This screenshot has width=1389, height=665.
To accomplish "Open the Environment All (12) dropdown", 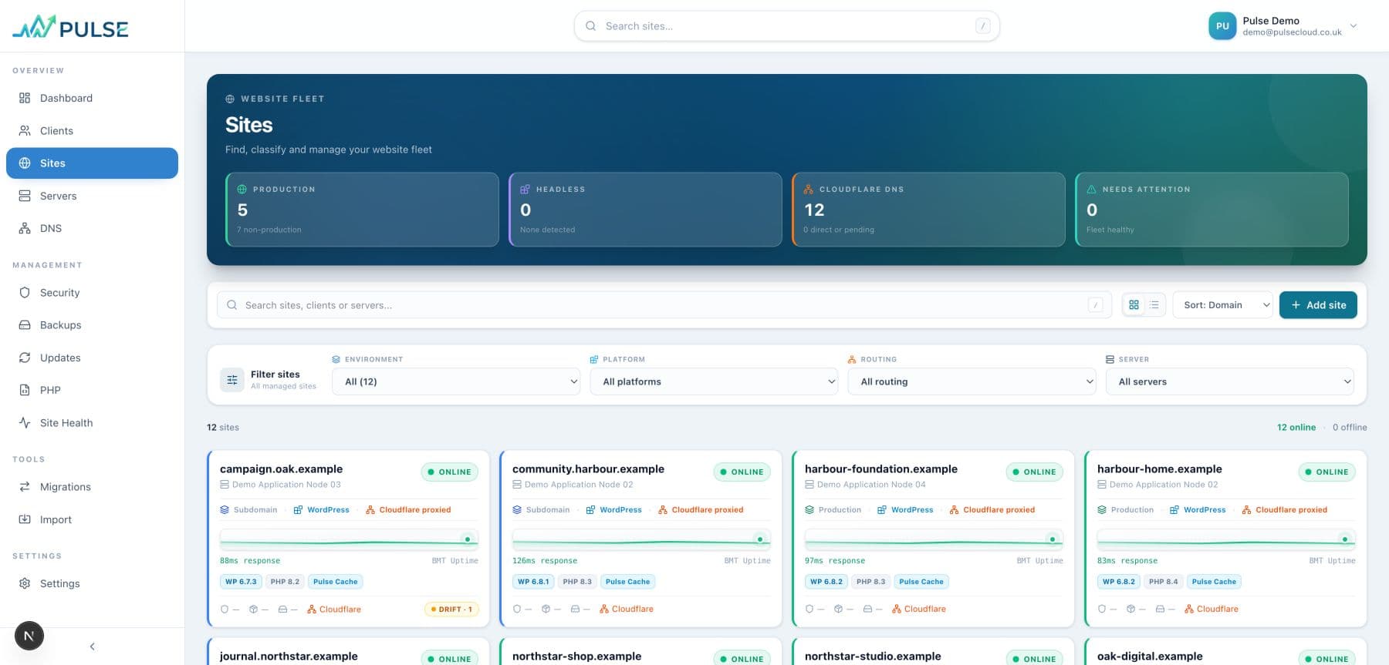I will (456, 381).
